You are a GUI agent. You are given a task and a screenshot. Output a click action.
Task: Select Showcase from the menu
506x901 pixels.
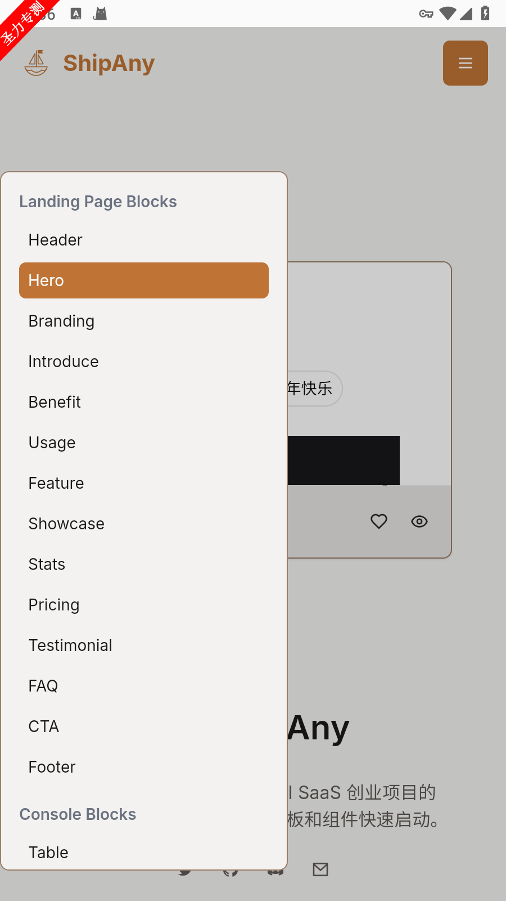coord(144,524)
